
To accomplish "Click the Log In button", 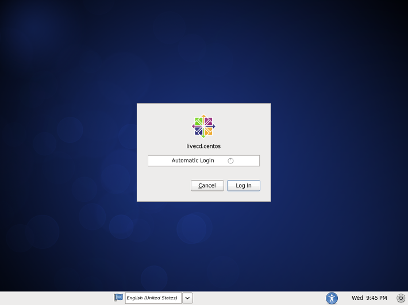I will [x=243, y=186].
